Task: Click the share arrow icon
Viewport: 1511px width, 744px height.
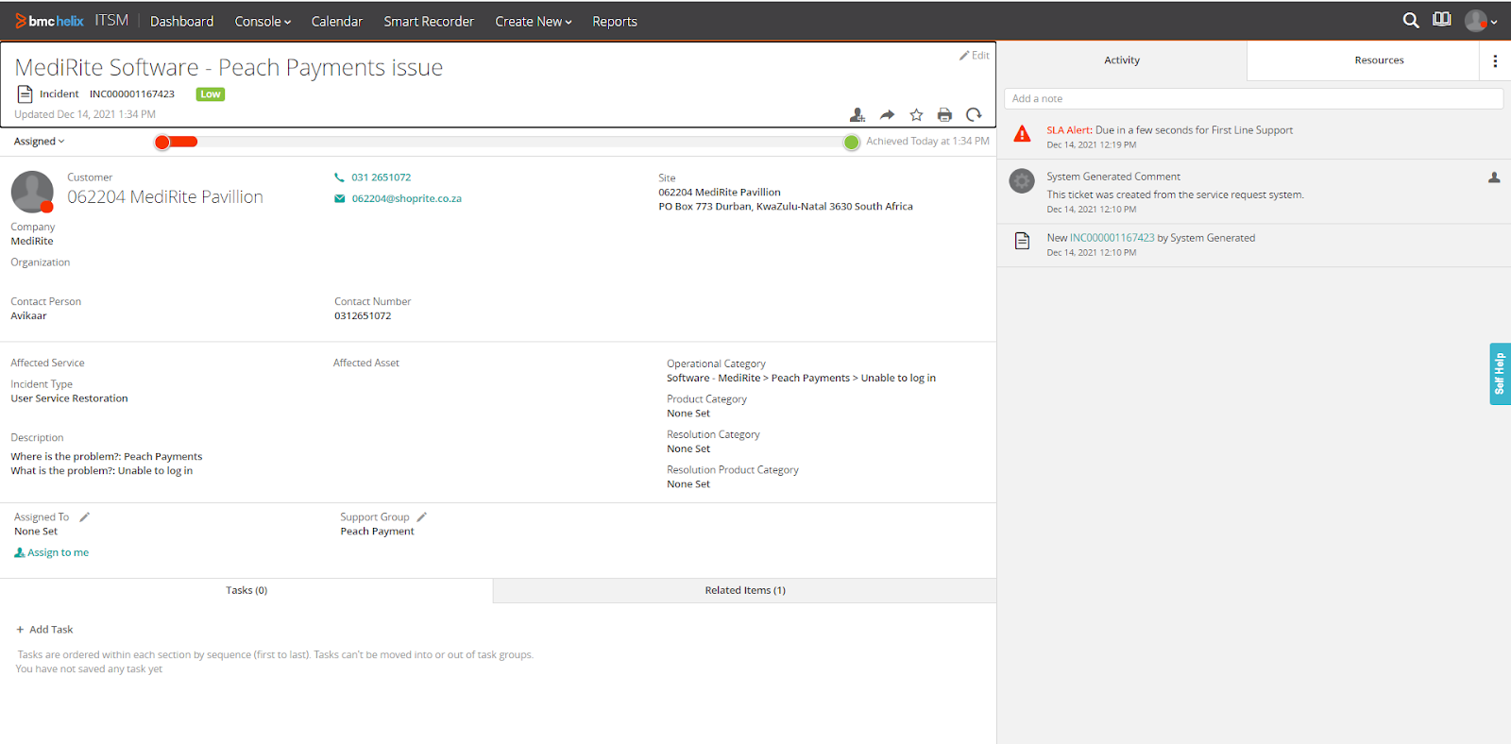Action: pos(887,115)
